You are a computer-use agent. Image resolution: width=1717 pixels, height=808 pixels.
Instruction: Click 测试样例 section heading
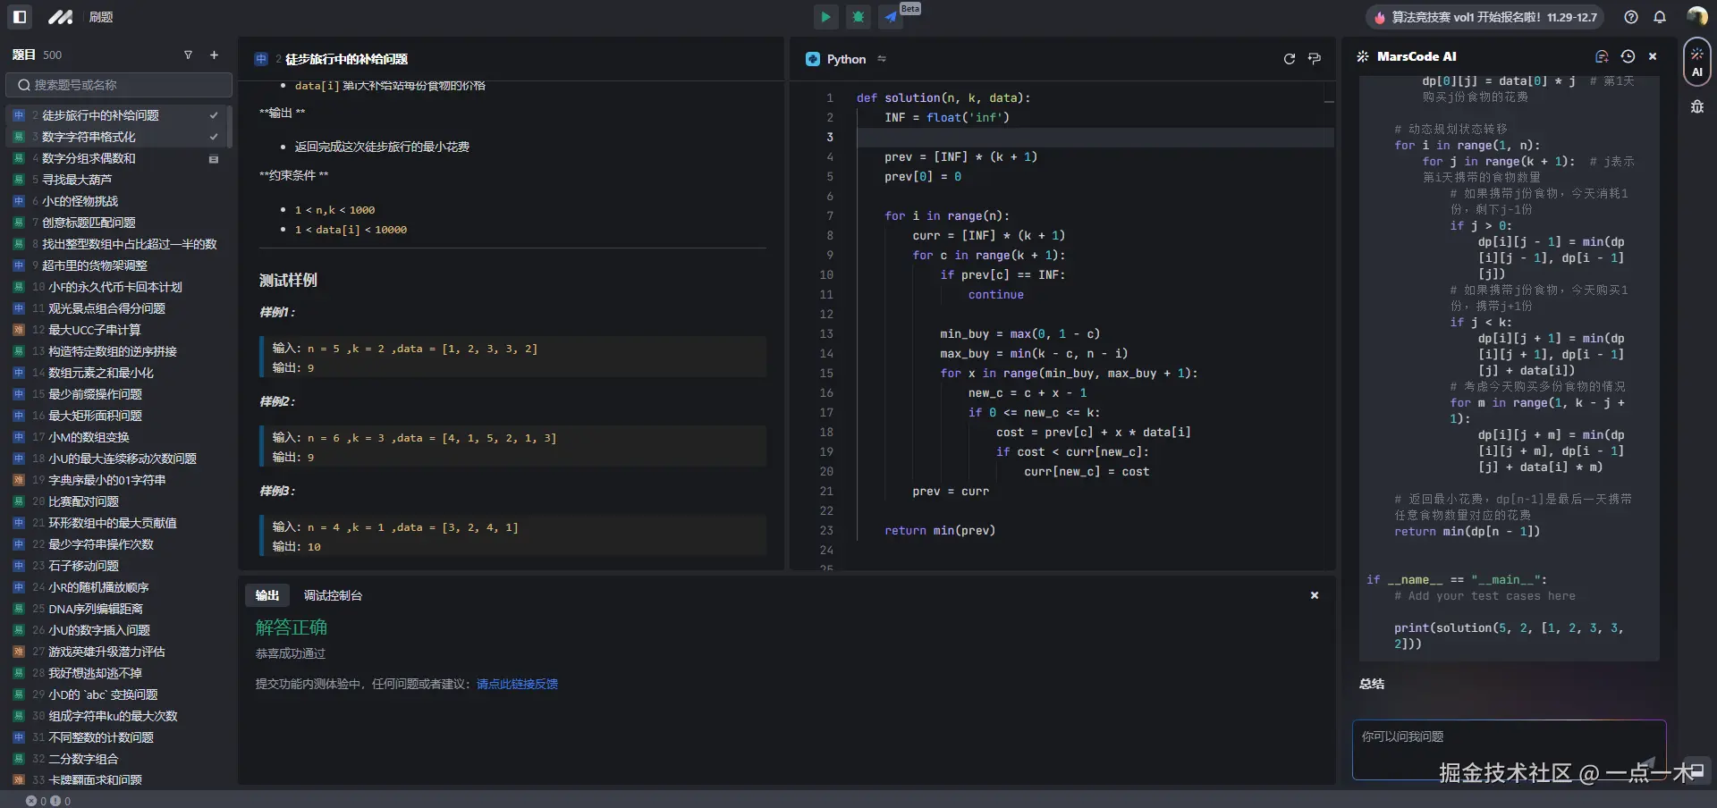(288, 280)
